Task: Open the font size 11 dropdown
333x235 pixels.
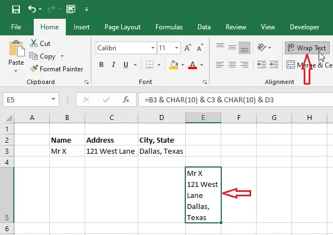Action: [x=176, y=48]
